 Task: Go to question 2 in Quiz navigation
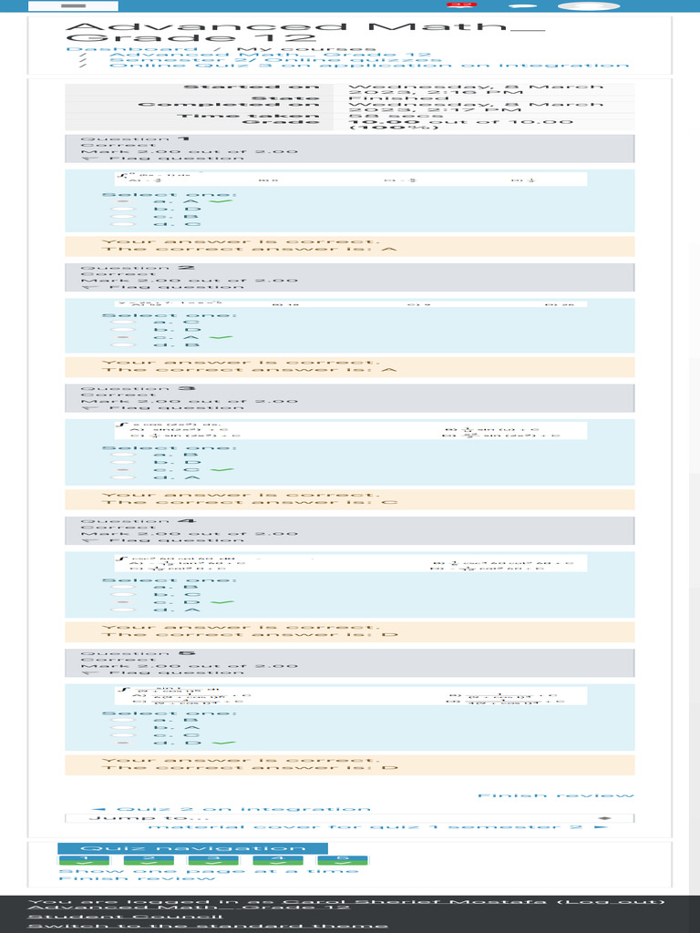(149, 860)
